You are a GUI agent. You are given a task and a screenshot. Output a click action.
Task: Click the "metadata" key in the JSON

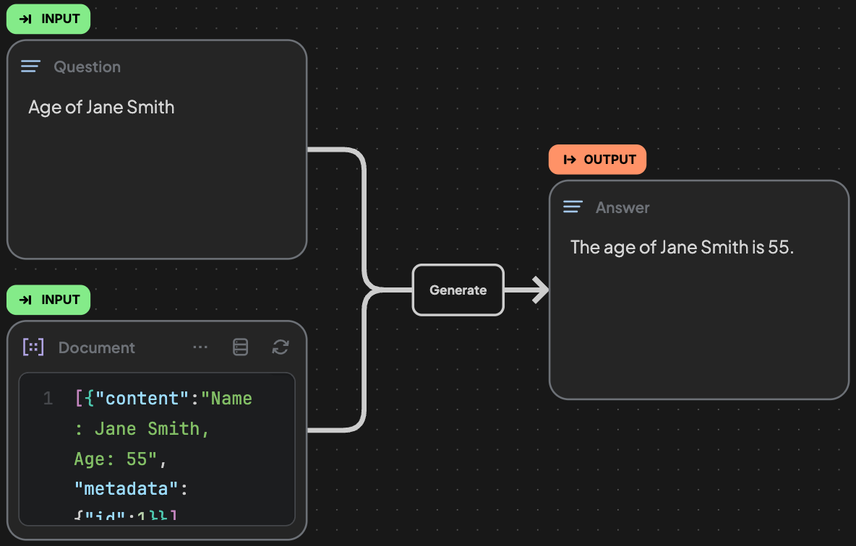(x=126, y=489)
